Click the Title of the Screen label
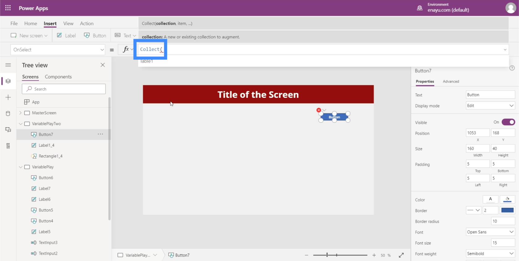The height and width of the screenshot is (261, 519). coord(258,94)
